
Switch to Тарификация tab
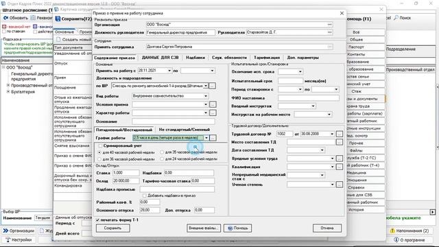pyautogui.click(x=267, y=58)
